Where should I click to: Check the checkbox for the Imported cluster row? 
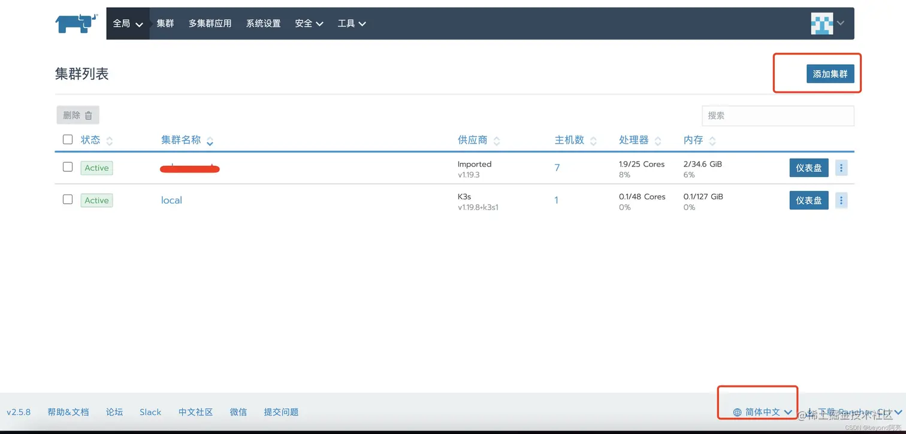tap(68, 167)
